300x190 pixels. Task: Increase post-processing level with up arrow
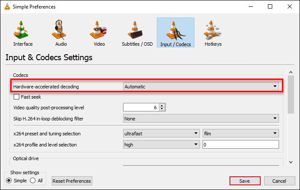tap(162, 105)
